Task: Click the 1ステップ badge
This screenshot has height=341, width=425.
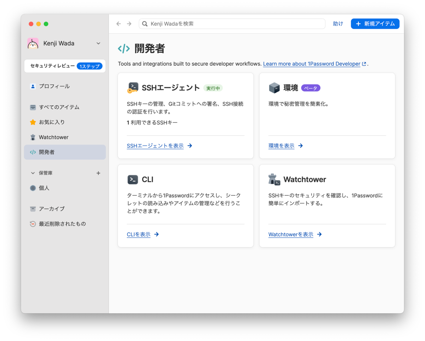Action: click(90, 66)
